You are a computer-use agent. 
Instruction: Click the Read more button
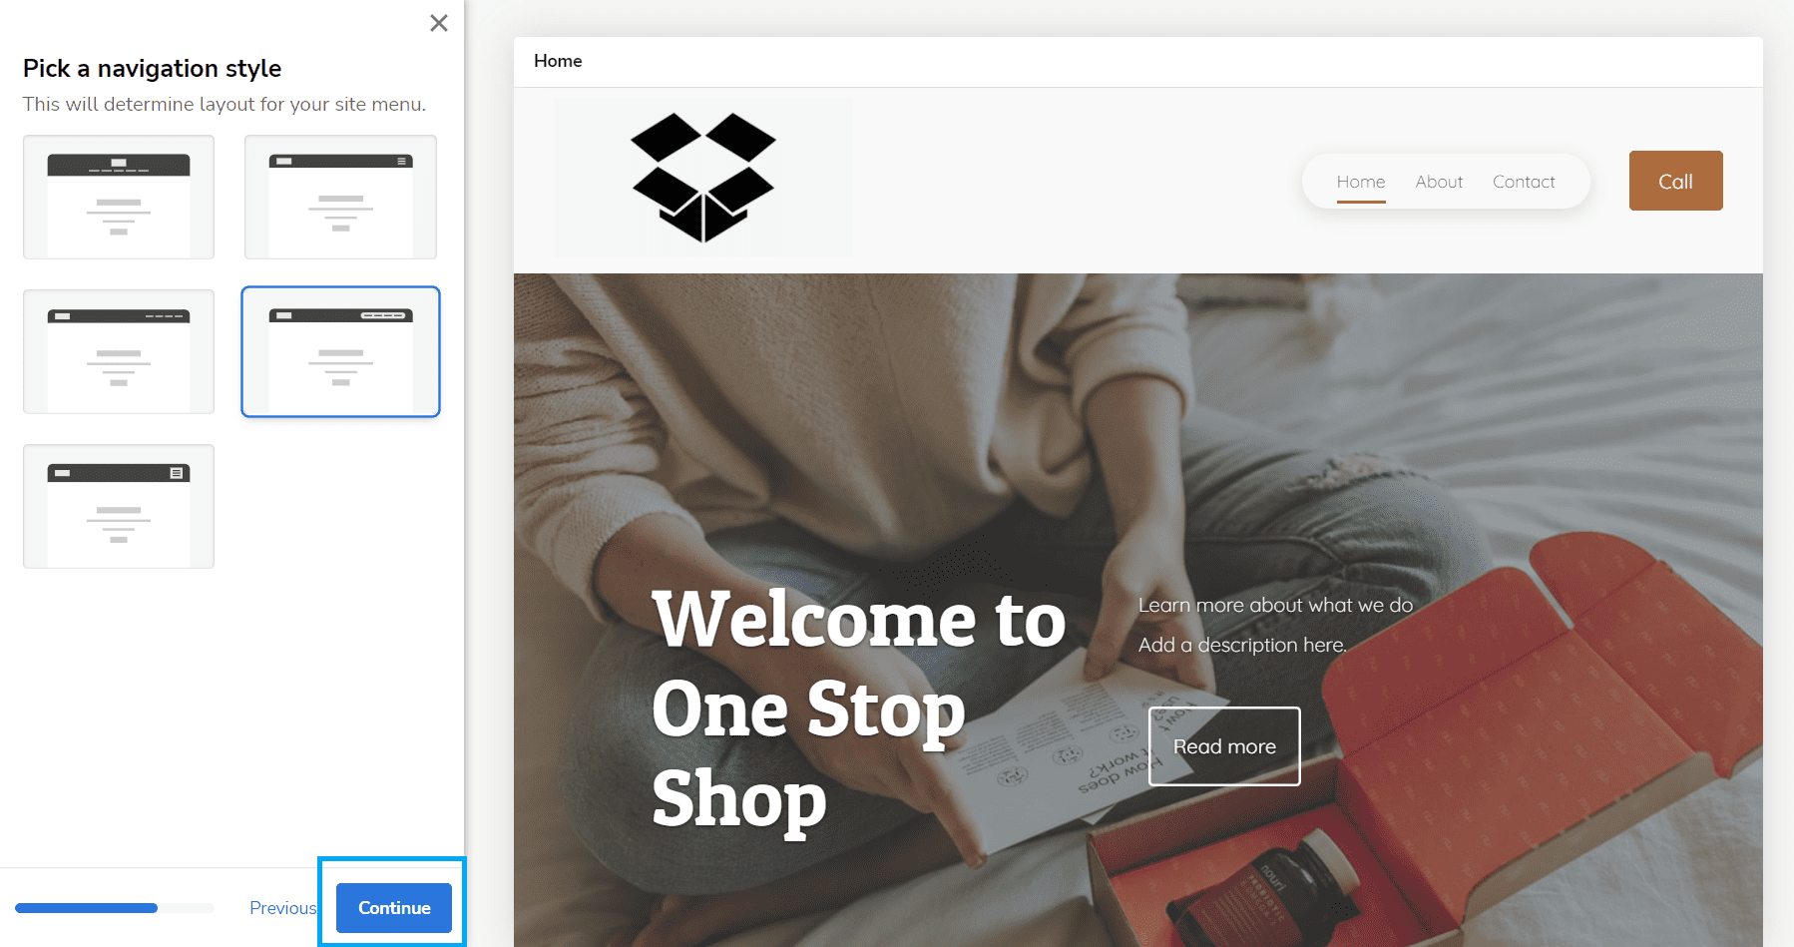coord(1224,746)
